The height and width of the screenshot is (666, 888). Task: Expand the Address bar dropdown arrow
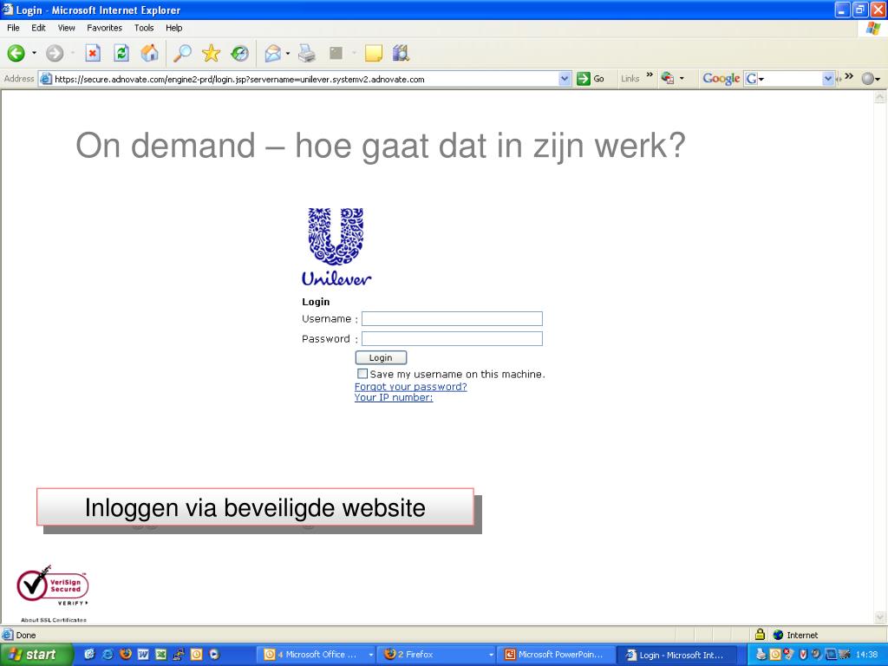coord(565,79)
